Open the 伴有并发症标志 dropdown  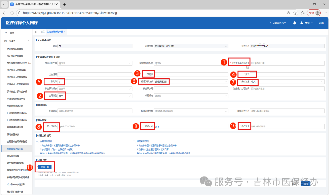(x=191, y=63)
